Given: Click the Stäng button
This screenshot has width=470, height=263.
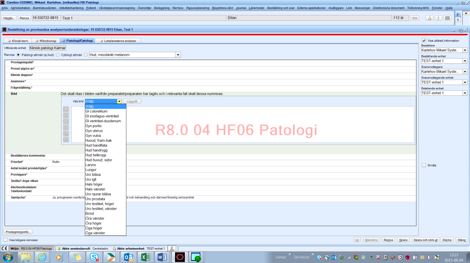Looking at the screenshot, I should point(461,240).
